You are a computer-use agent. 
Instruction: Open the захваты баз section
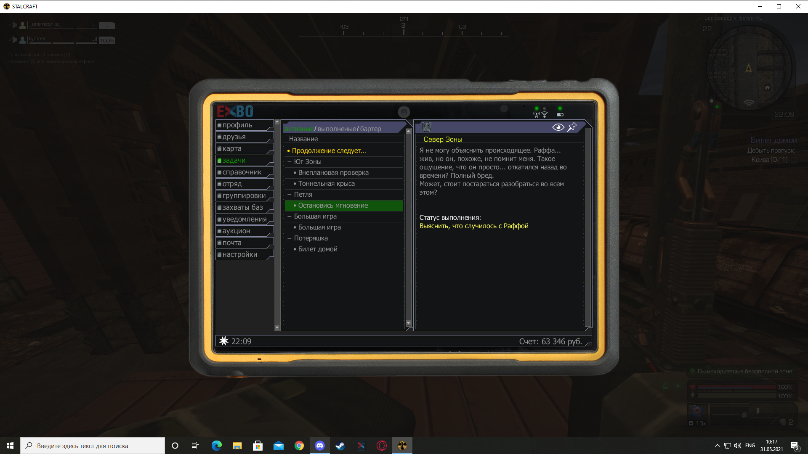pos(245,208)
